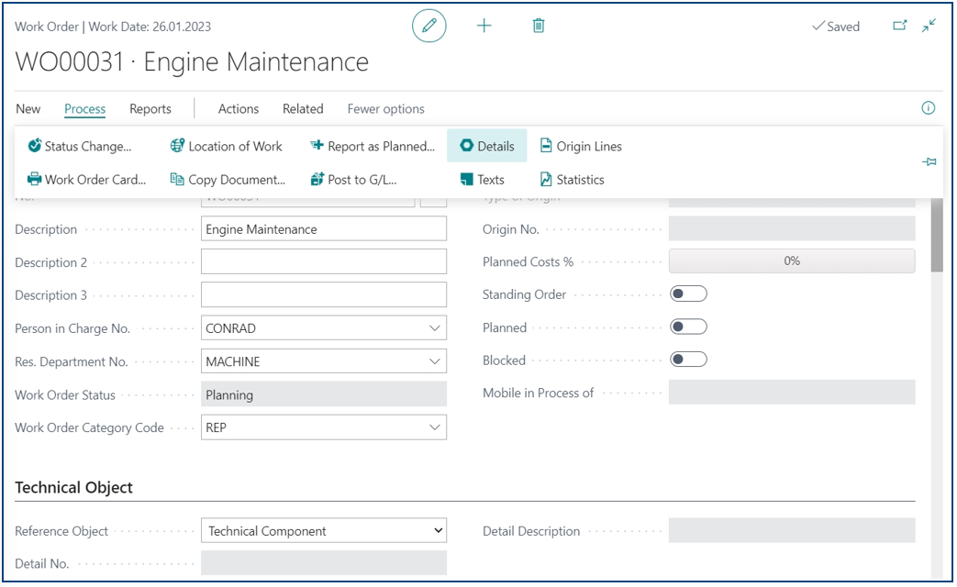Image resolution: width=957 pixels, height=587 pixels.
Task: Click the pencil edit icon
Action: (429, 26)
